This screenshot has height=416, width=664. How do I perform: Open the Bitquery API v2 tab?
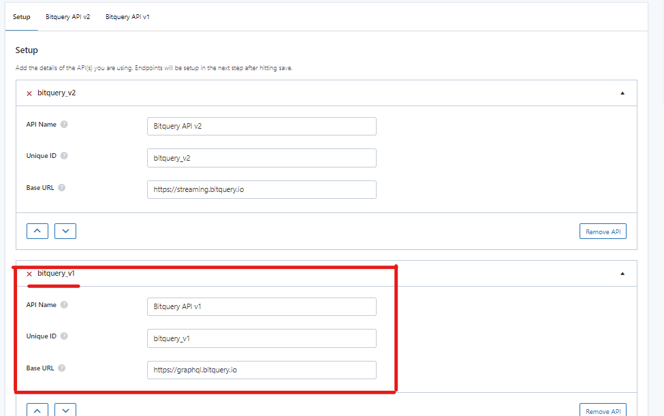[x=67, y=17]
